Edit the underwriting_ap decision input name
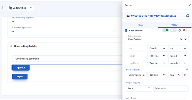 [136, 75]
